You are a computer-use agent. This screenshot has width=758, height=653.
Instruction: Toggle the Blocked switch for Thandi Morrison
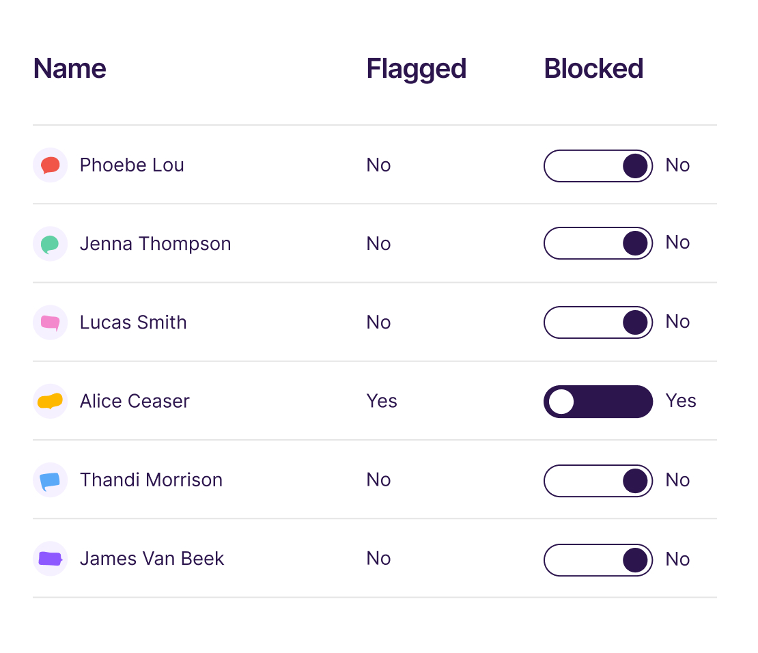click(x=598, y=481)
